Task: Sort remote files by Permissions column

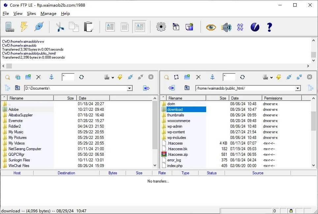Action: (x=282, y=98)
